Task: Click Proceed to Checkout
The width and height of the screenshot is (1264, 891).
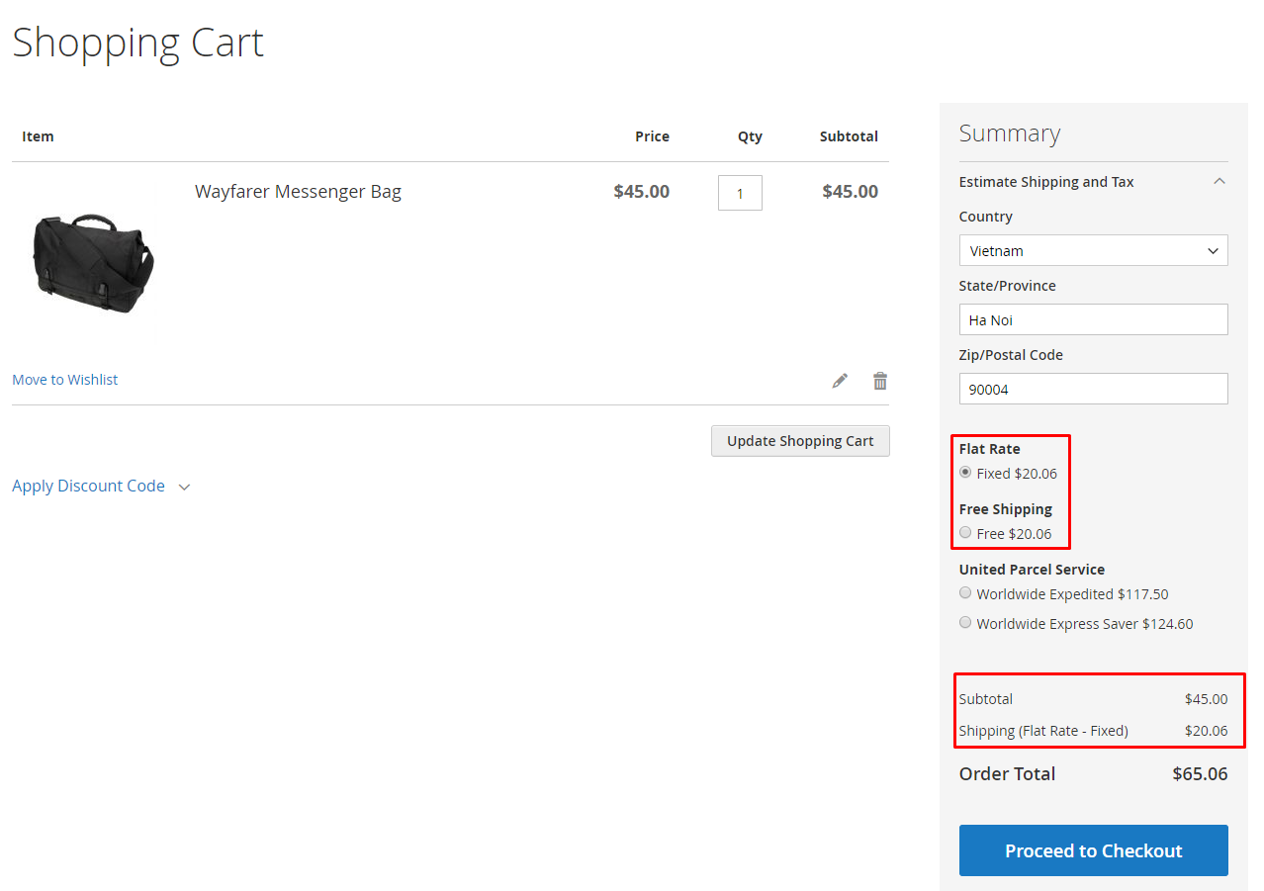Action: [1093, 850]
